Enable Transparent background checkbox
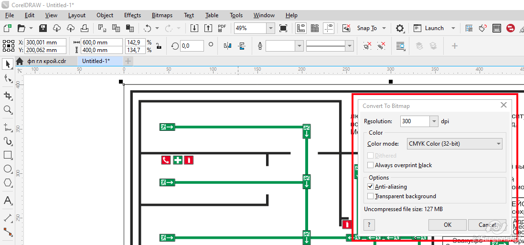Image resolution: width=524 pixels, height=245 pixels. 371,196
